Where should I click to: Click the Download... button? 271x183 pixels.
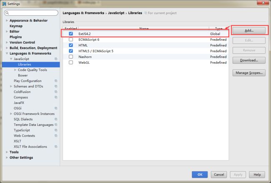(249, 60)
